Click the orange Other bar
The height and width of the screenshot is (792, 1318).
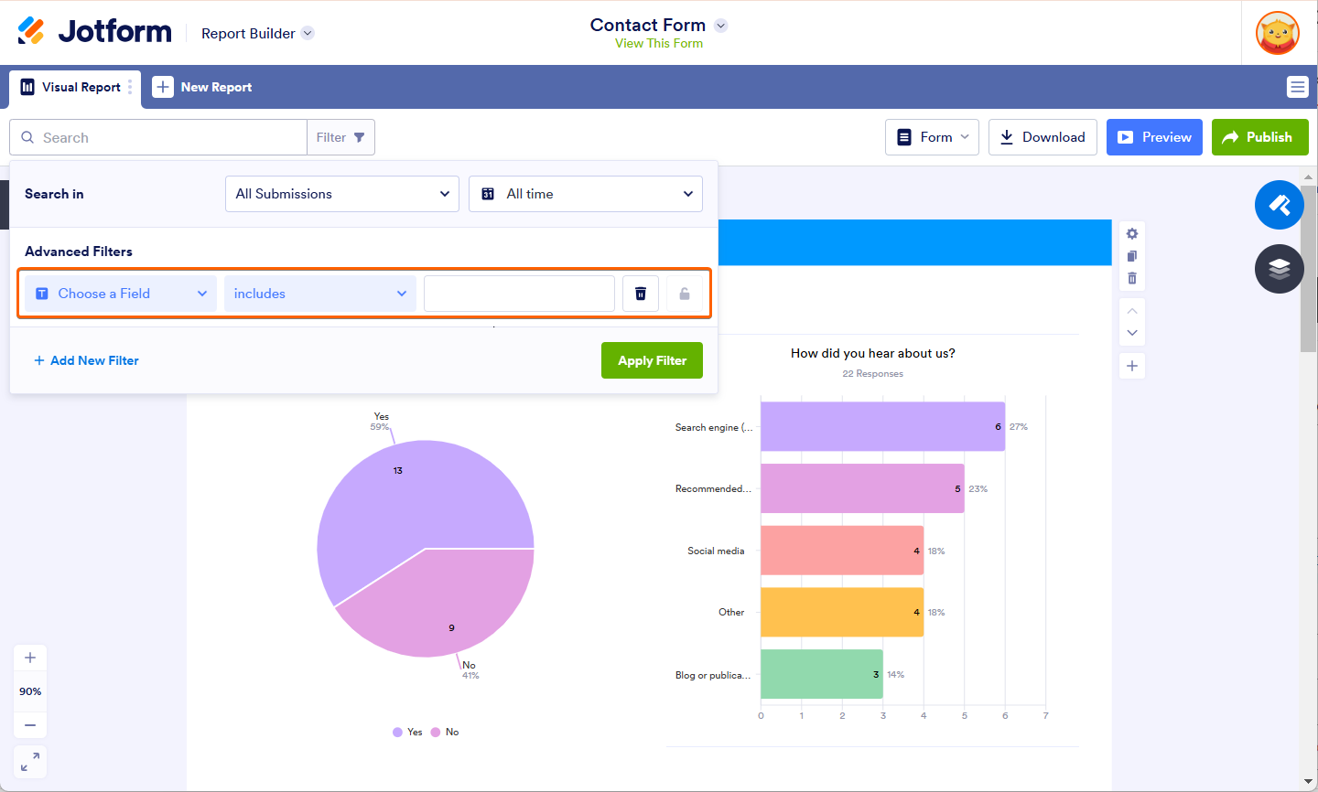coord(842,612)
